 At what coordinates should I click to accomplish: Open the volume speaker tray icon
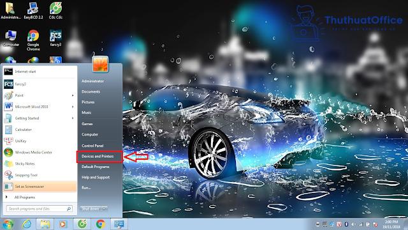(354, 224)
